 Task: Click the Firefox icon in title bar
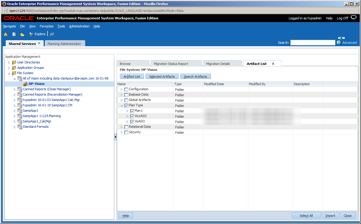point(4,4)
